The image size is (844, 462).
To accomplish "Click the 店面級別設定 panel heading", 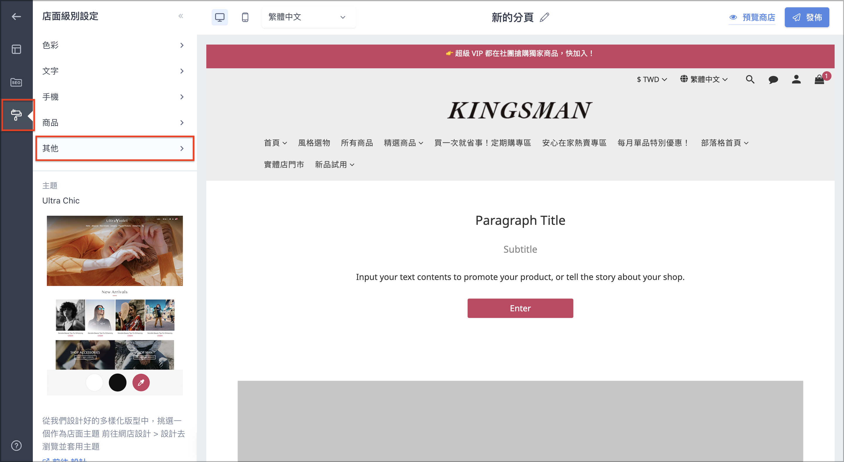I will coord(70,16).
